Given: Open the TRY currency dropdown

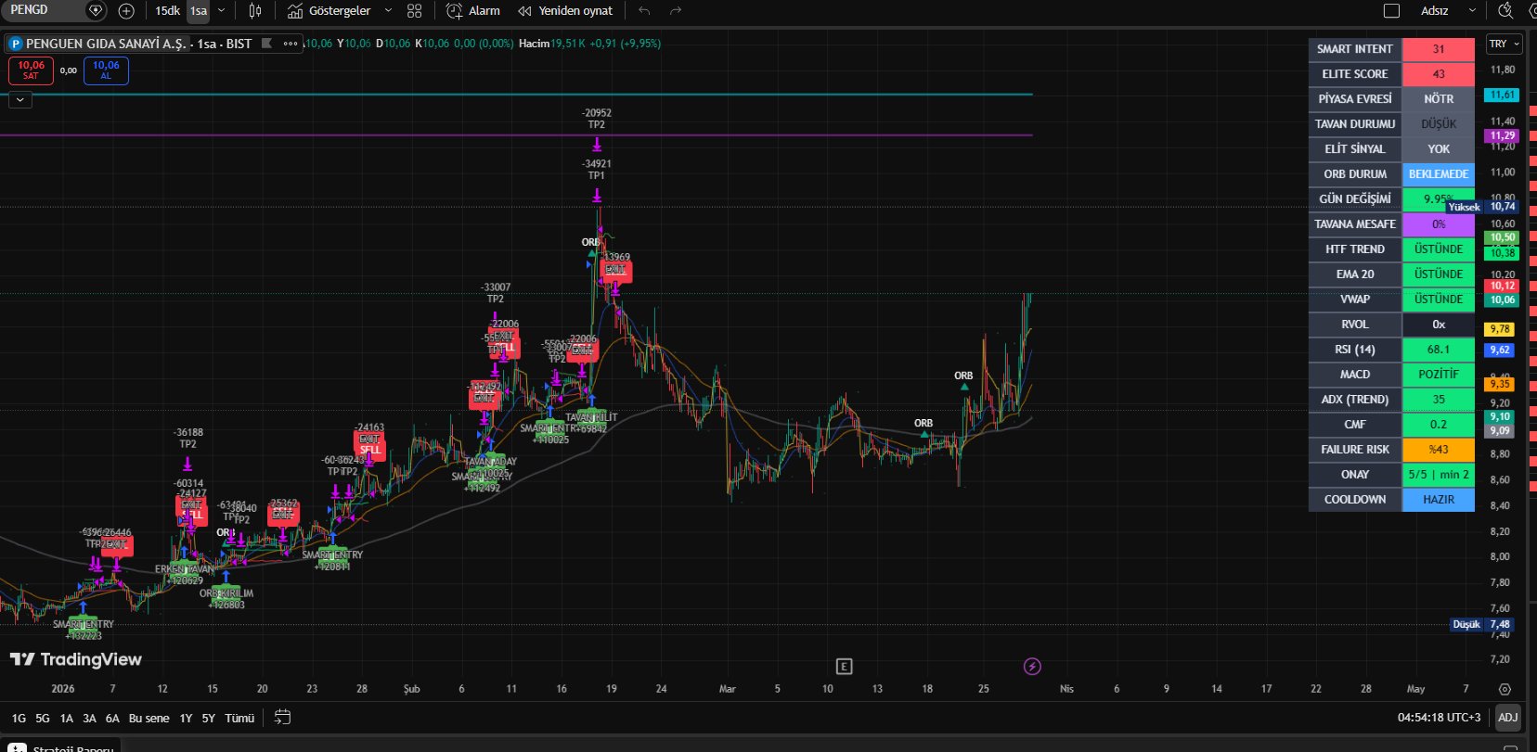Looking at the screenshot, I should coord(1504,44).
